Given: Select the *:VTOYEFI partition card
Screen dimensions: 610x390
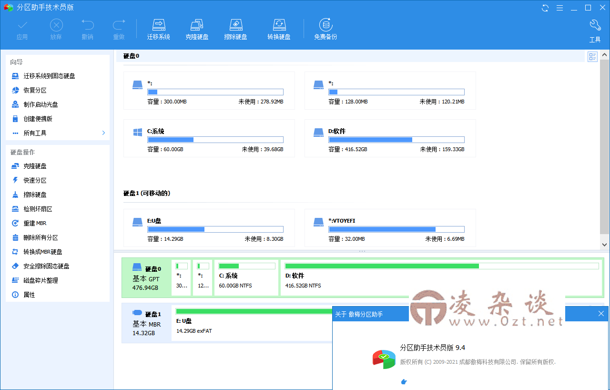Looking at the screenshot, I should [390, 228].
